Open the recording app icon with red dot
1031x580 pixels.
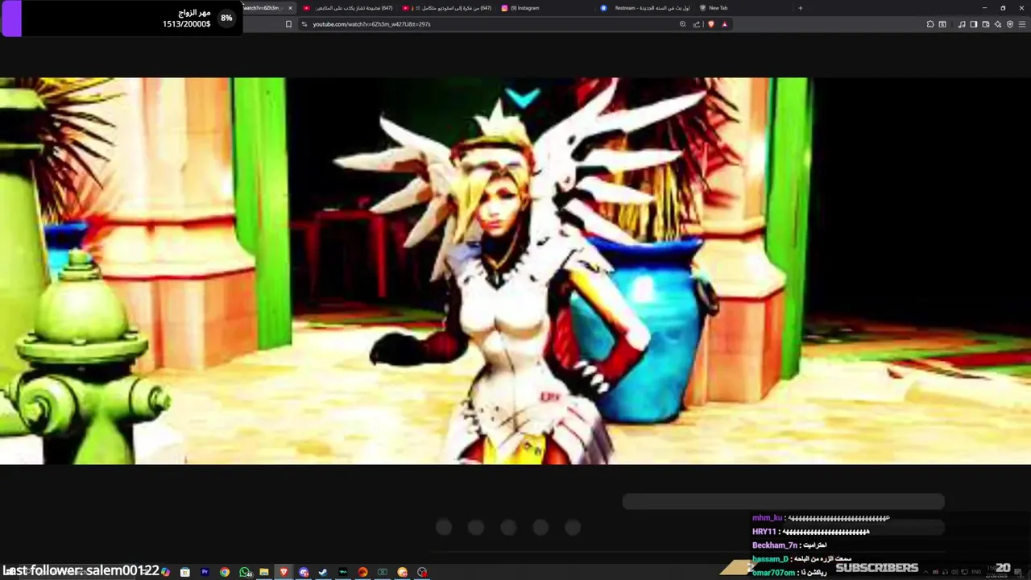click(x=422, y=572)
